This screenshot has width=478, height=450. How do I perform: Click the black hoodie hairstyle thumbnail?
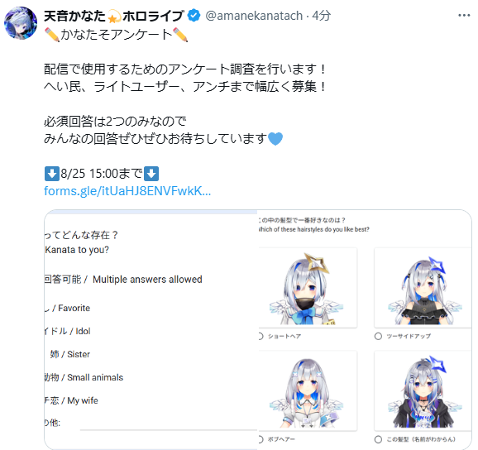click(x=423, y=390)
